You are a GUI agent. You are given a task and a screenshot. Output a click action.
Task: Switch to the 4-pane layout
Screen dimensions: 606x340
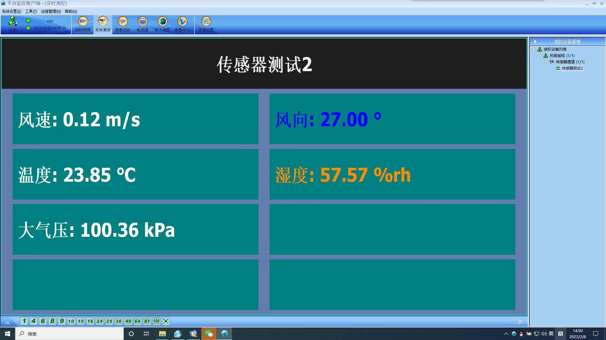coord(33,321)
